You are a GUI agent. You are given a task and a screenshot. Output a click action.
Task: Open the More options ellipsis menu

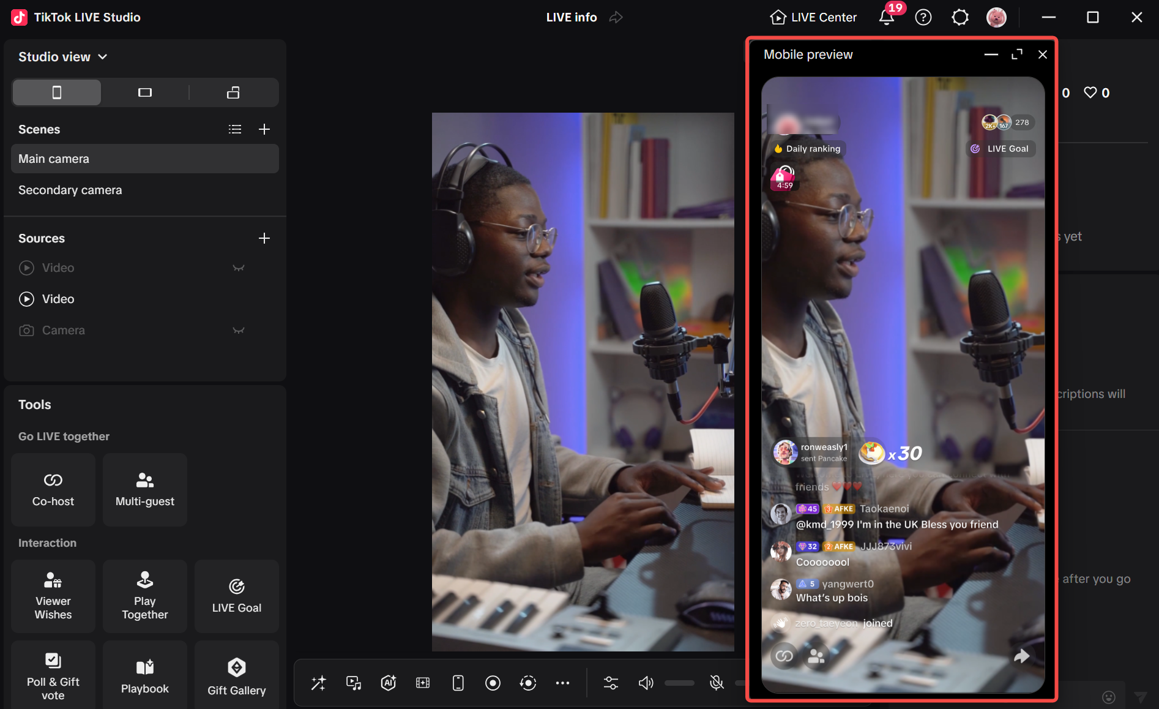562,683
